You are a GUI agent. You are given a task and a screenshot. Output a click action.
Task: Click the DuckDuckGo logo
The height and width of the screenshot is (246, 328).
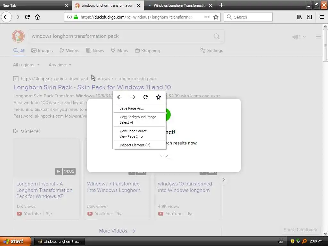18,36
